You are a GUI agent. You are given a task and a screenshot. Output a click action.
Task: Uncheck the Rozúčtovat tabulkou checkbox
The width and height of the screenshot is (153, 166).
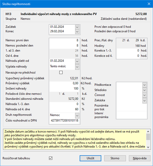[50, 158]
